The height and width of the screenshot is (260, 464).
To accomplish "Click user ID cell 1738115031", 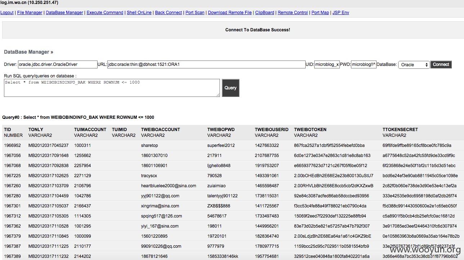I will (267, 196).
